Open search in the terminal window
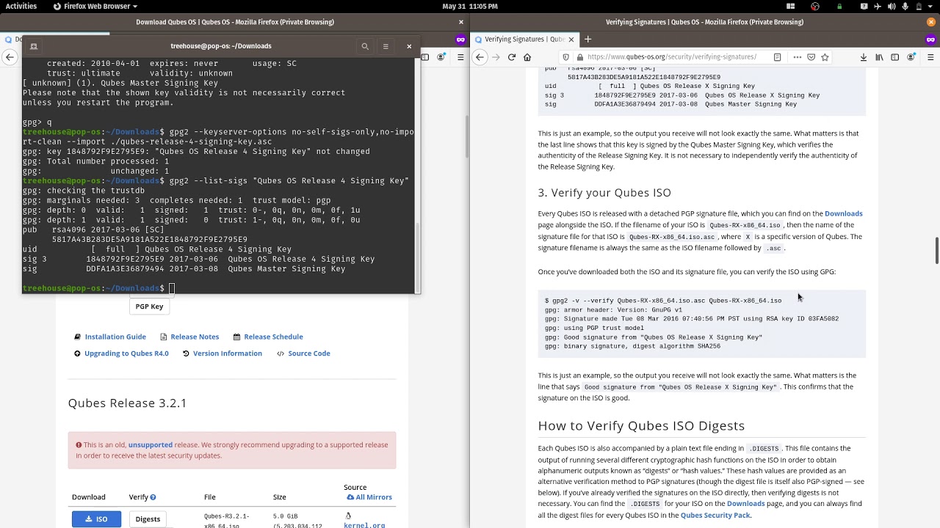Viewport: 940px width, 528px height. (365, 46)
